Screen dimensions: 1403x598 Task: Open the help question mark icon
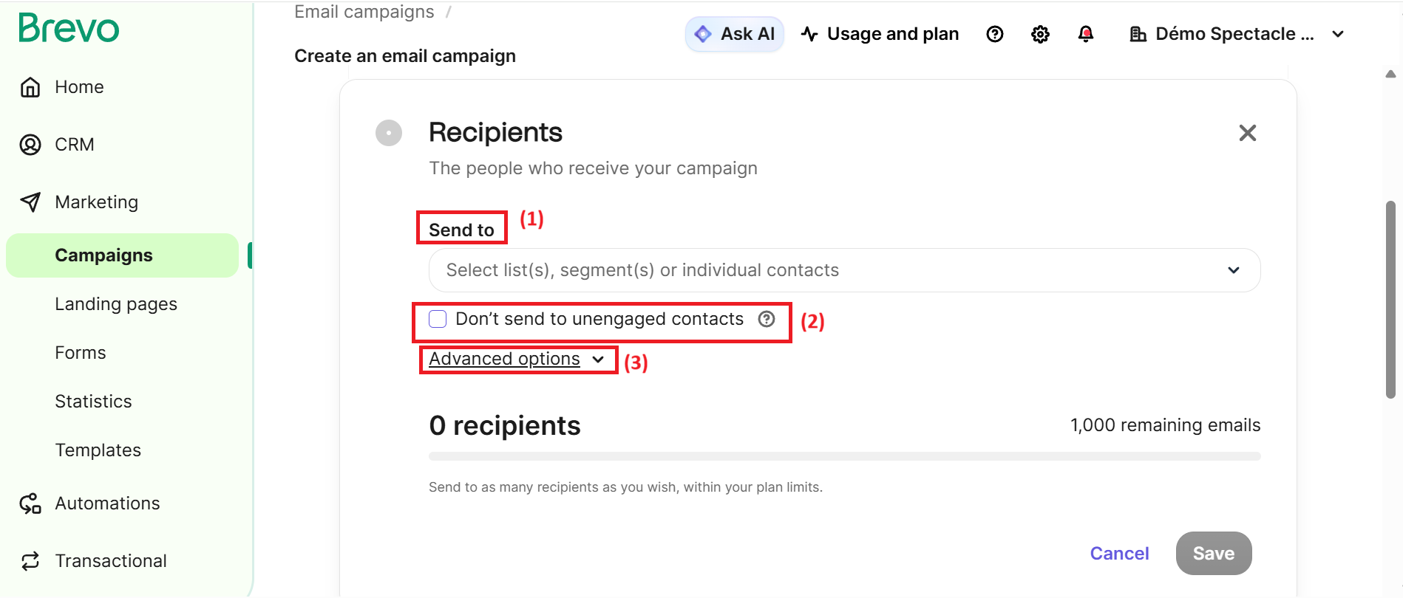995,34
